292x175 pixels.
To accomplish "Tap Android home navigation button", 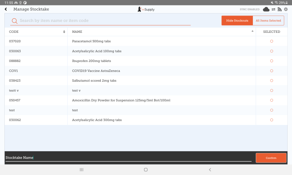I will (146, 170).
